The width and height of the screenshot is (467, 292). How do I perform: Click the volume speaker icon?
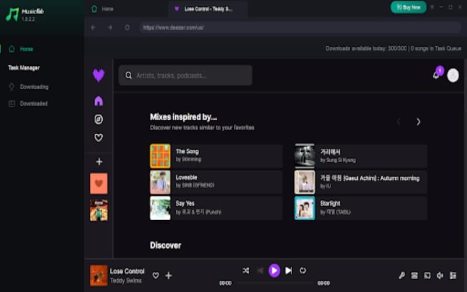click(x=440, y=276)
